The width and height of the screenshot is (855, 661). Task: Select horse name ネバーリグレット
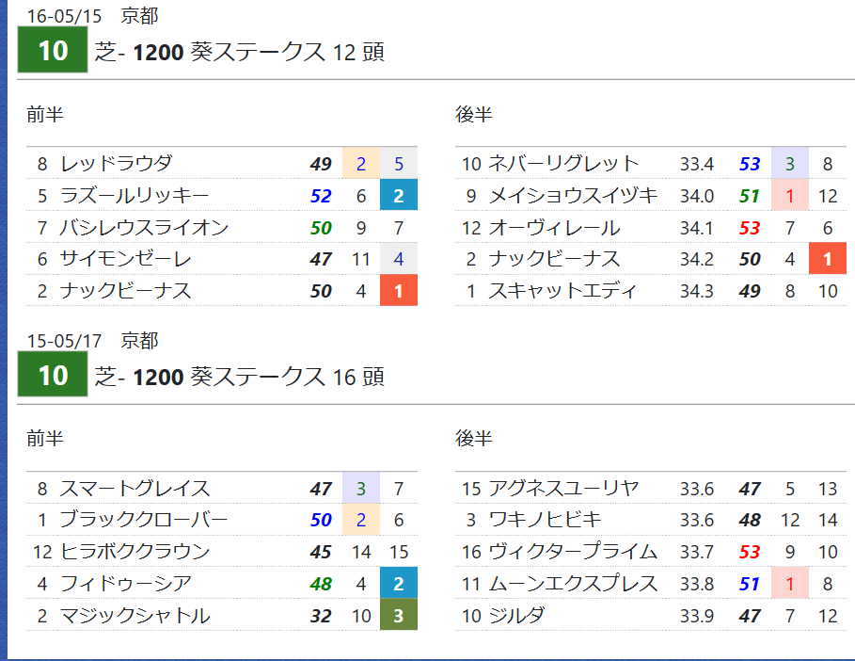[x=563, y=163]
